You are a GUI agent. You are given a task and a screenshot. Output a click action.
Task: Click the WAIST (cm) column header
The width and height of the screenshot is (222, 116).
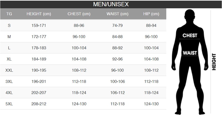click(117, 14)
